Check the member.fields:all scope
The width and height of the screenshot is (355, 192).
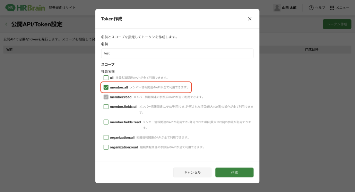106,107
